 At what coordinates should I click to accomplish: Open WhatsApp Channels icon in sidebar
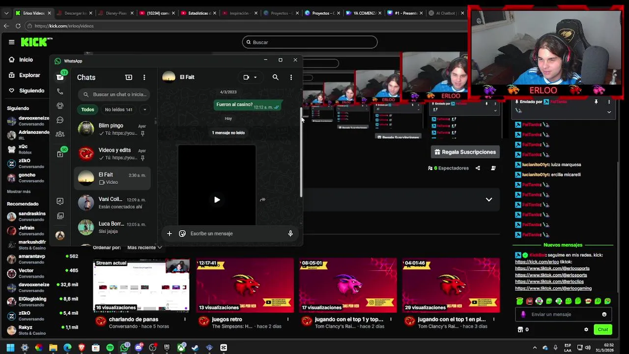(60, 120)
